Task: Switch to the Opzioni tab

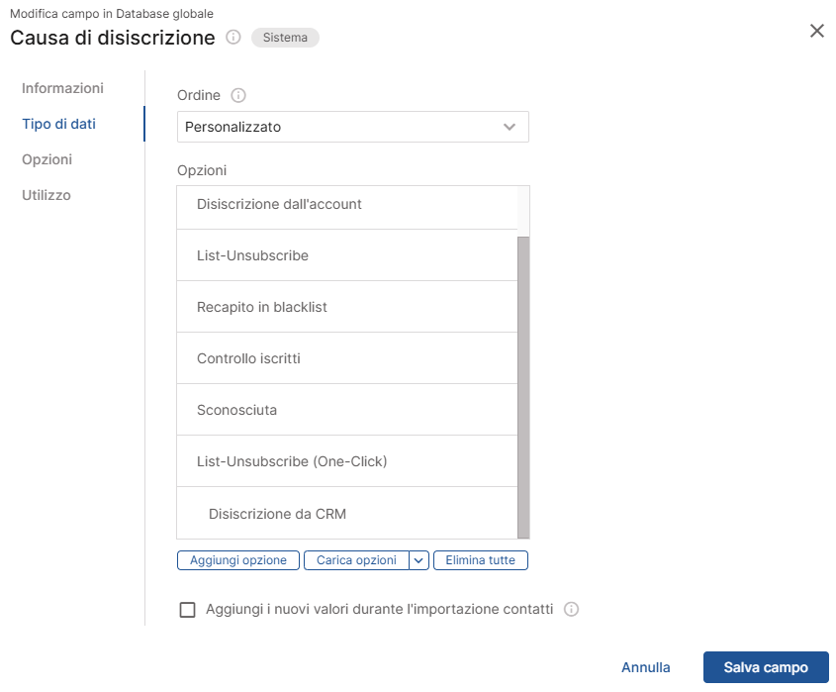Action: point(46,159)
